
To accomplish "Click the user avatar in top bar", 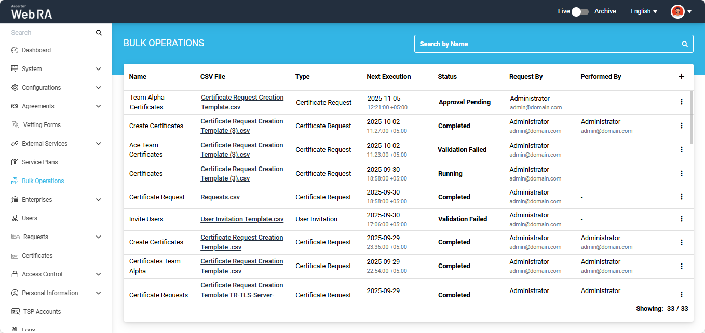I will coord(677,11).
